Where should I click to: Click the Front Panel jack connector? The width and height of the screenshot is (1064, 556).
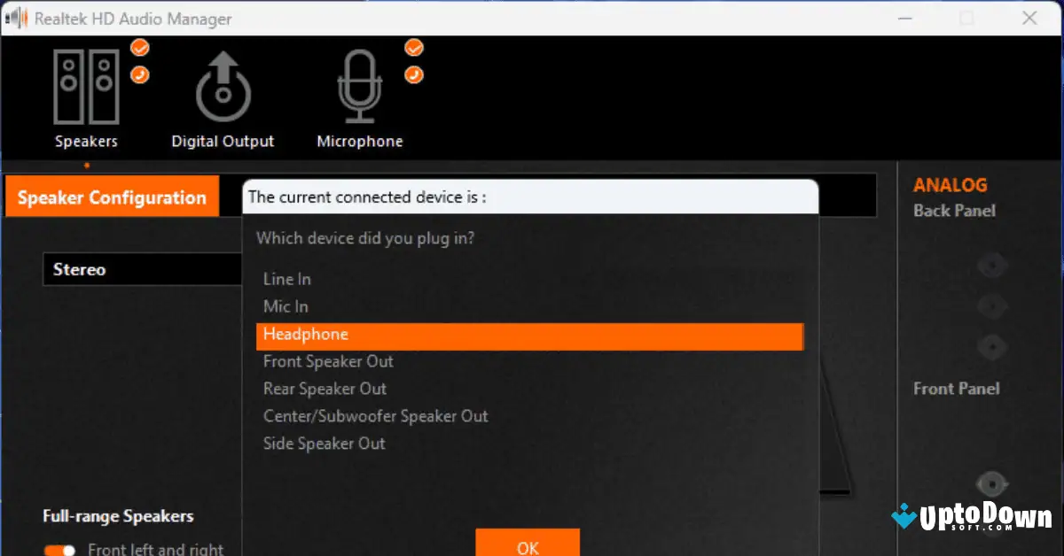click(991, 483)
